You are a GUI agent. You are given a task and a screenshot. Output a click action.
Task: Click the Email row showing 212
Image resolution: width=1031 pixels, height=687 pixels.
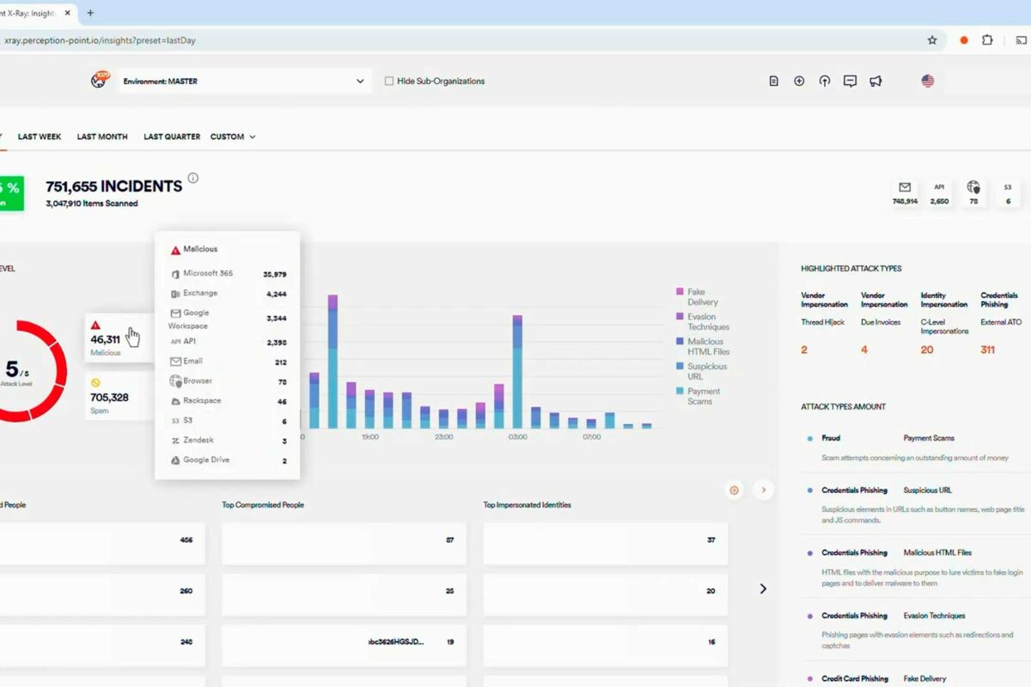[x=228, y=362]
